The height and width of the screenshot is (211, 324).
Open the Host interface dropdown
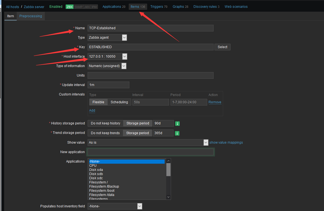[x=124, y=56]
